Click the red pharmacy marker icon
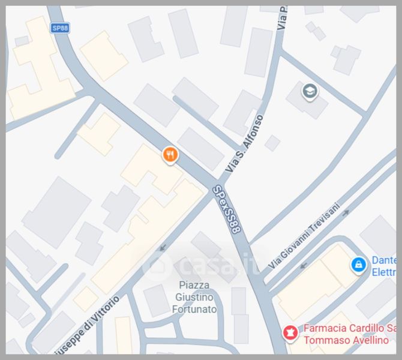Screen dimensions: 402x360 coord(290,333)
